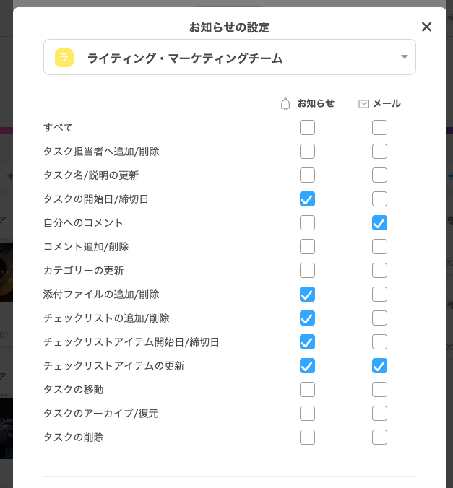Enable お知らせ for タスク担当者へ追加/削除
This screenshot has height=488, width=453.
coord(307,152)
